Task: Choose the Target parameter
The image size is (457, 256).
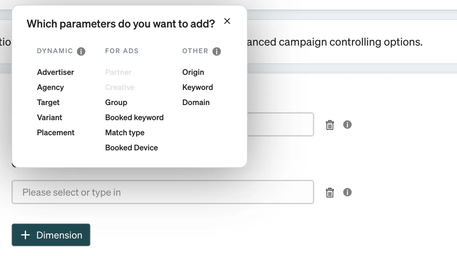Action: [48, 102]
